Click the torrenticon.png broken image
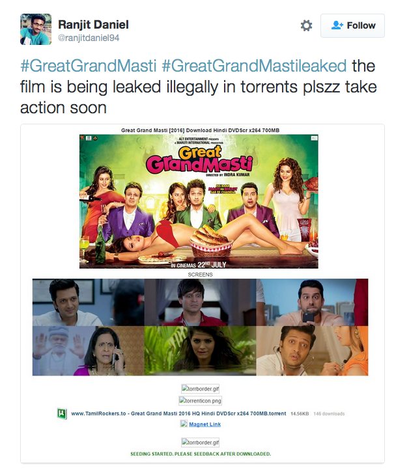 [201, 400]
